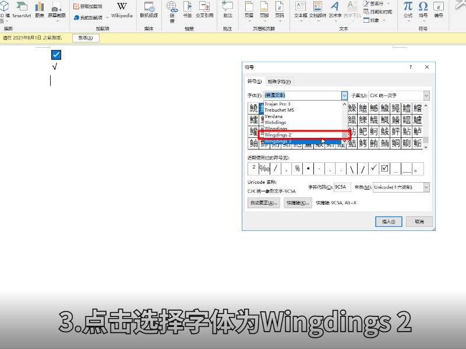The image size is (466, 349).
Task: Insert online video (联机视频)
Action: coord(149,10)
